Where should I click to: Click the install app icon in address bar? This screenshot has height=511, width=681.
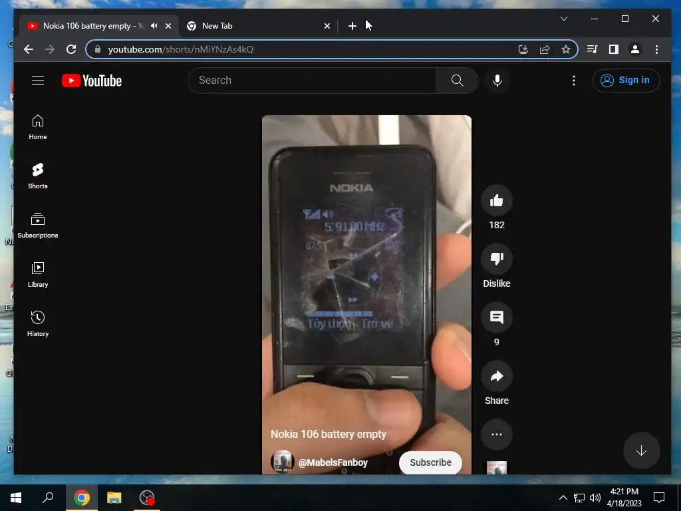click(523, 49)
